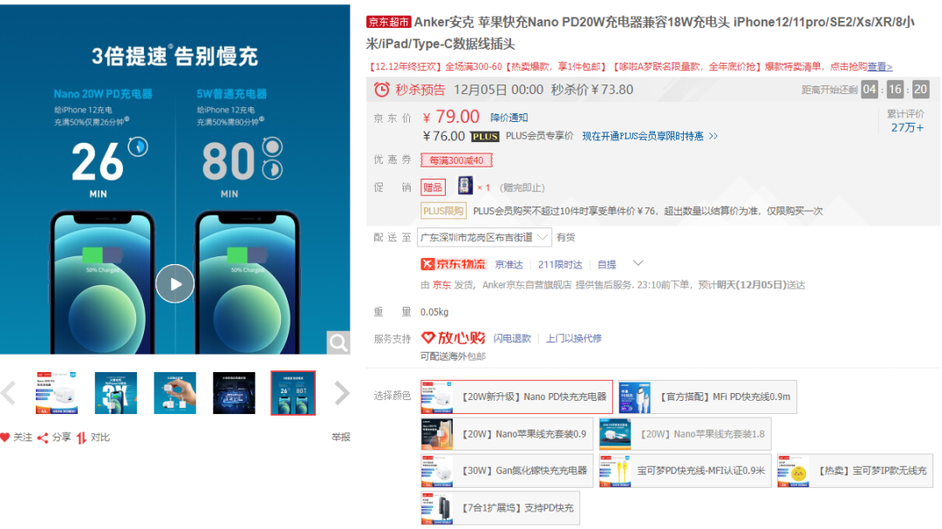
Task: Click the red ¥79.00 price
Action: [x=451, y=117]
